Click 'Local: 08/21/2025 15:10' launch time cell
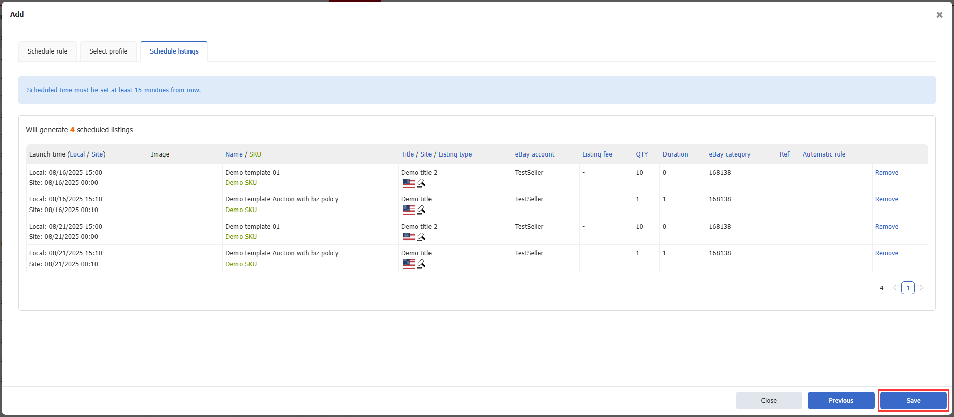Screen dimensions: 954x417 (66, 253)
